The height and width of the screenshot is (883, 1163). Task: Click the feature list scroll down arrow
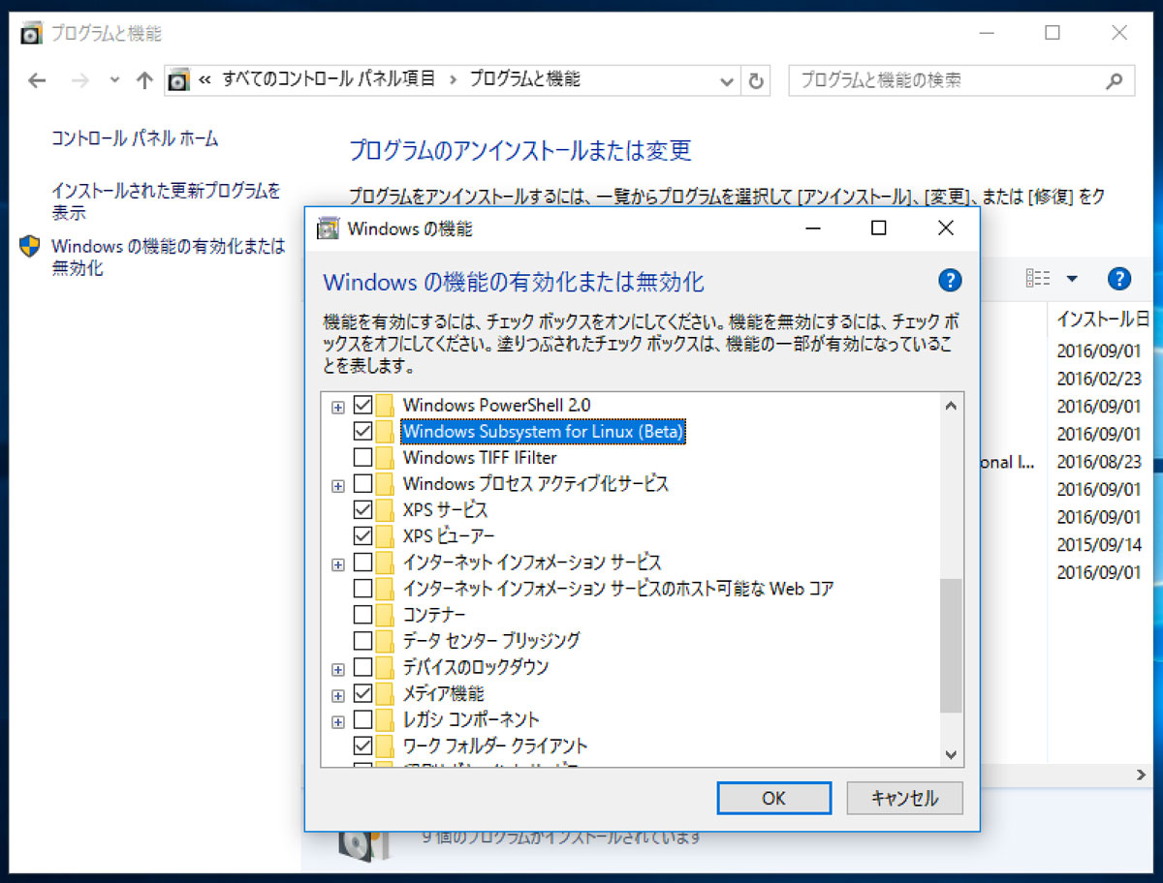coord(951,753)
